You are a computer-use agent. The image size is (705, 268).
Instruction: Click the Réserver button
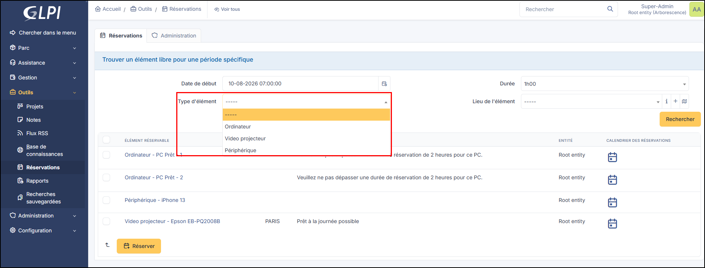139,246
